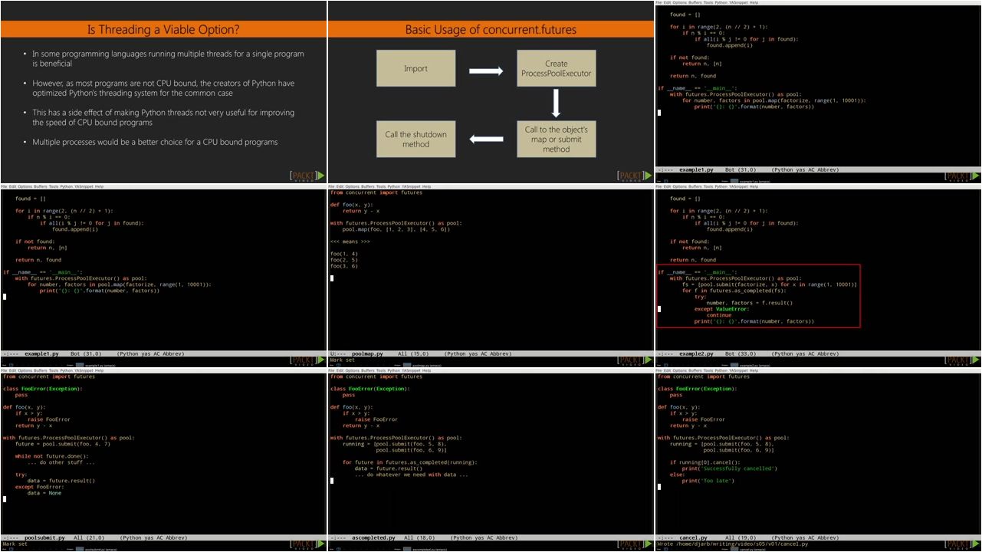Screen dimensions: 982x552
Task: Click the right arrow between Import and Create boxes
Action: [x=485, y=71]
